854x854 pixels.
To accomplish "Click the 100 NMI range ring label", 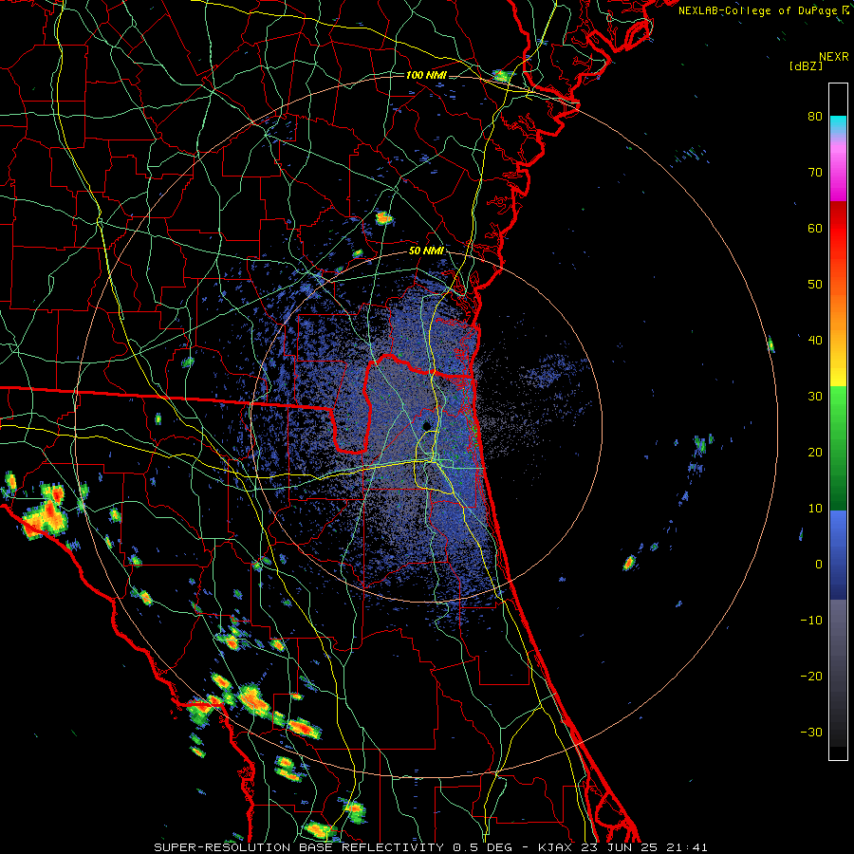I will click(426, 75).
